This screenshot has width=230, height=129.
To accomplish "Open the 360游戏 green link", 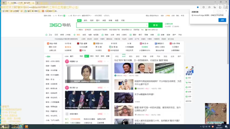I will coord(145,47).
